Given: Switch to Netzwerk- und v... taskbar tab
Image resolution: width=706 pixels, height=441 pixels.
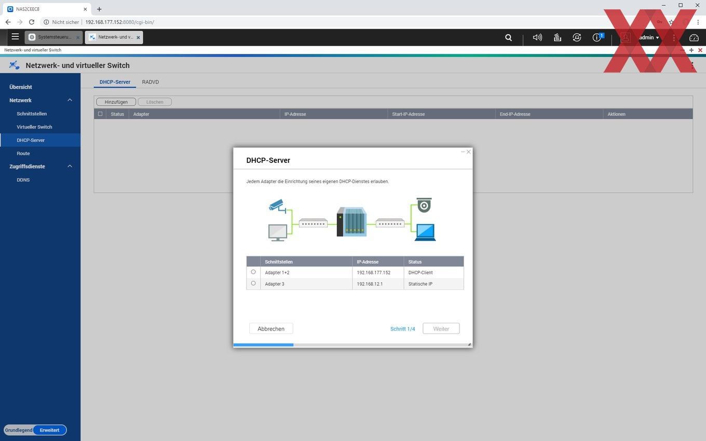Looking at the screenshot, I should [114, 37].
